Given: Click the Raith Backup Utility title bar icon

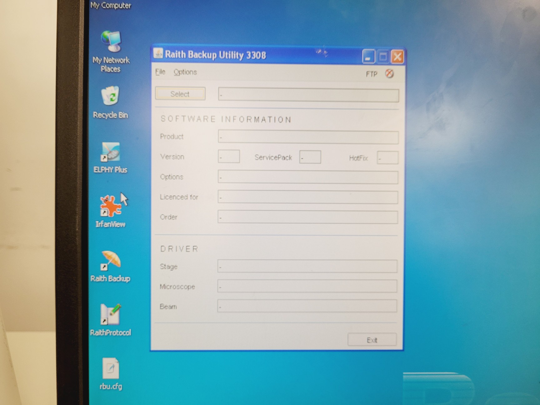Looking at the screenshot, I should click(158, 53).
